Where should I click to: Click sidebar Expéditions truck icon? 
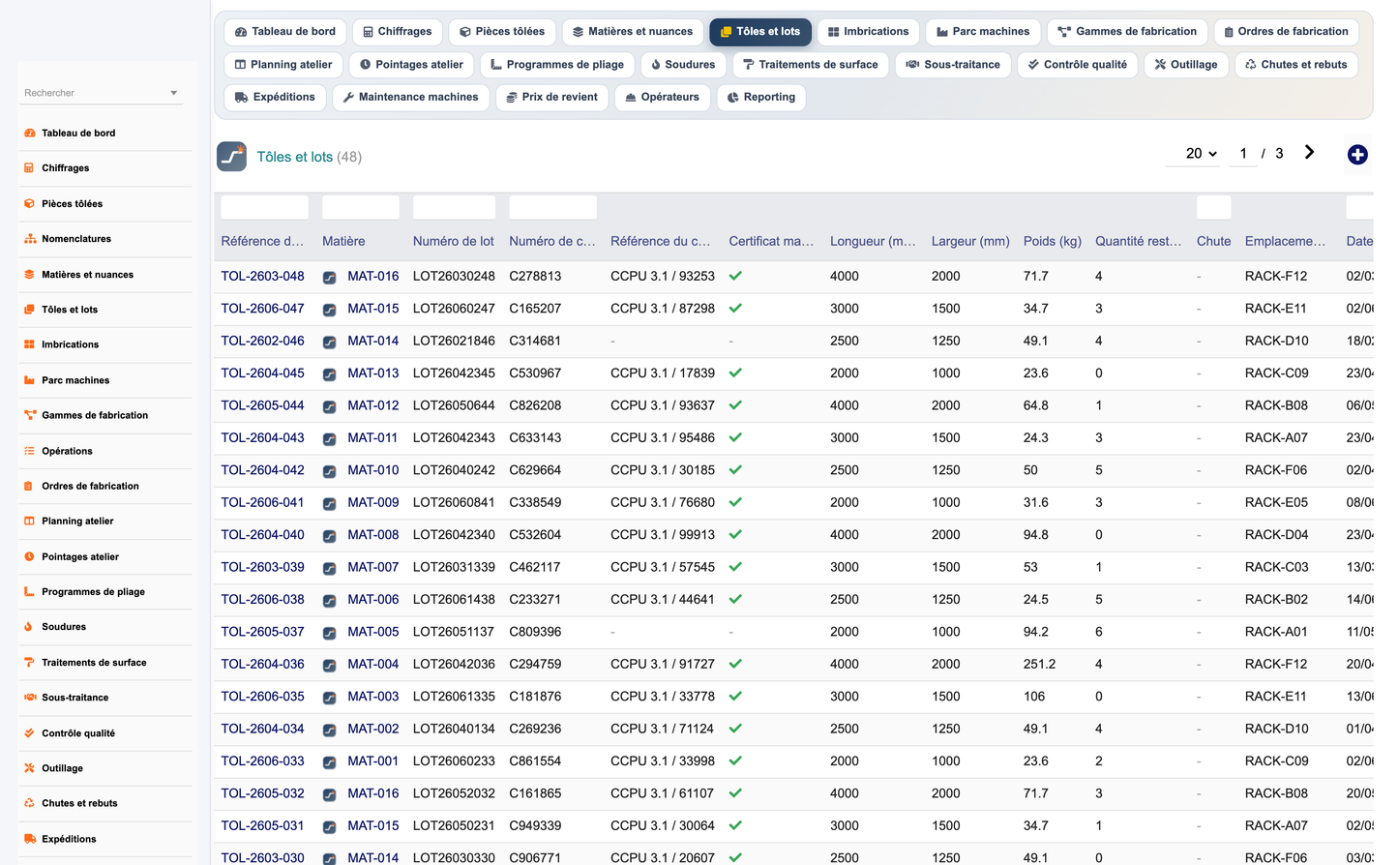point(30,839)
